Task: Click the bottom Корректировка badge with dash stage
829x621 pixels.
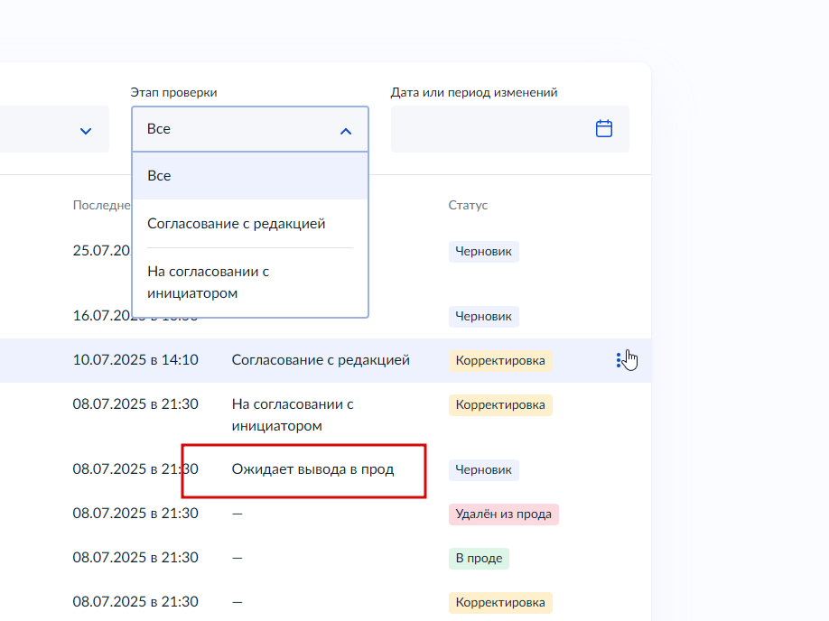Action: pos(500,603)
